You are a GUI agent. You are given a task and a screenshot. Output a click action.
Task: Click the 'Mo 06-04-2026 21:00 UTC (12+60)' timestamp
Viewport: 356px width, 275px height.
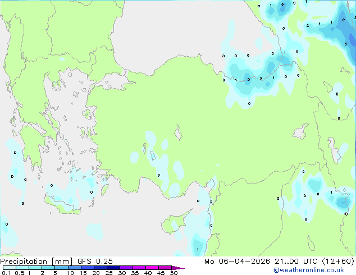[279, 262]
